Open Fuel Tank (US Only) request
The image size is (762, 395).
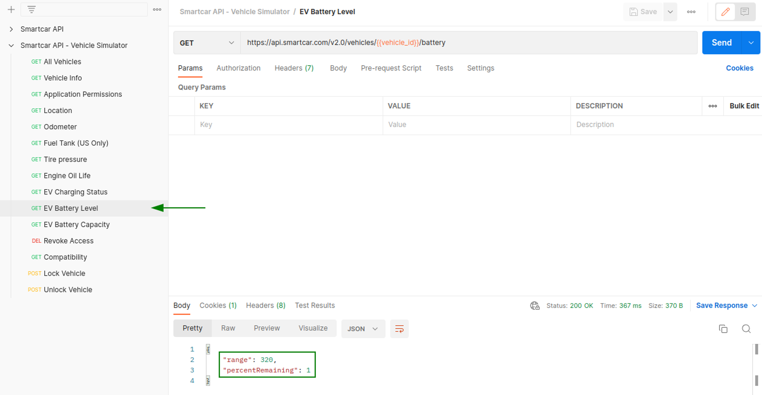pos(76,143)
